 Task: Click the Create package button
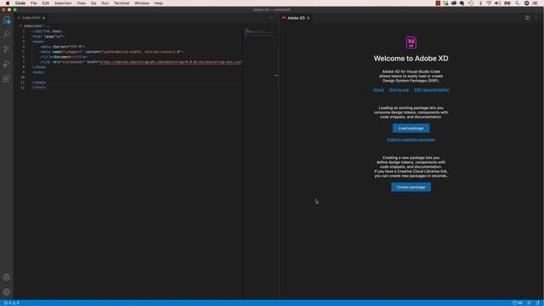tap(411, 187)
